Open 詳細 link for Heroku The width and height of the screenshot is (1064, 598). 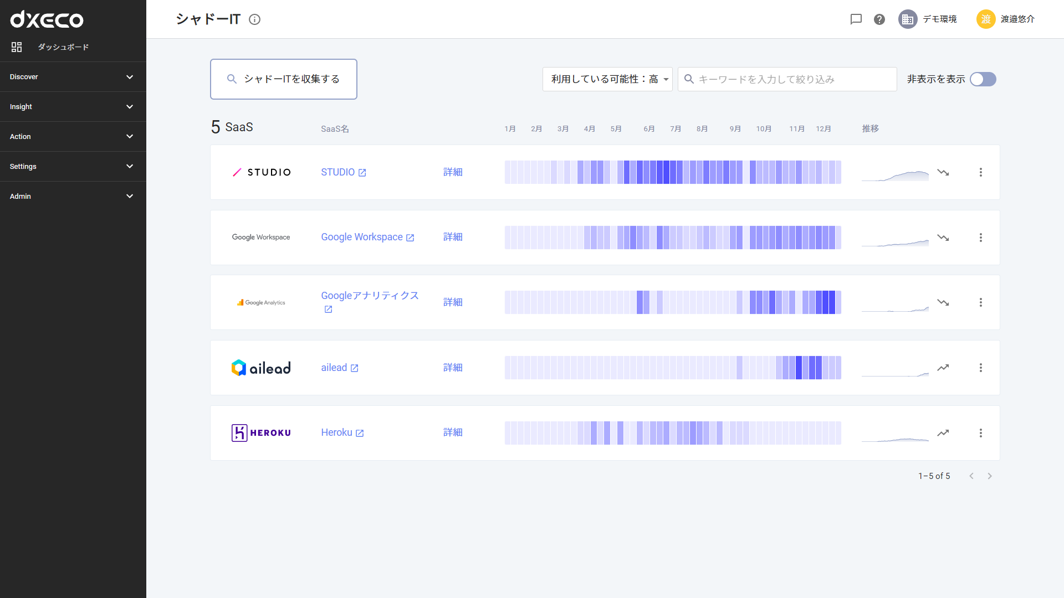point(453,432)
